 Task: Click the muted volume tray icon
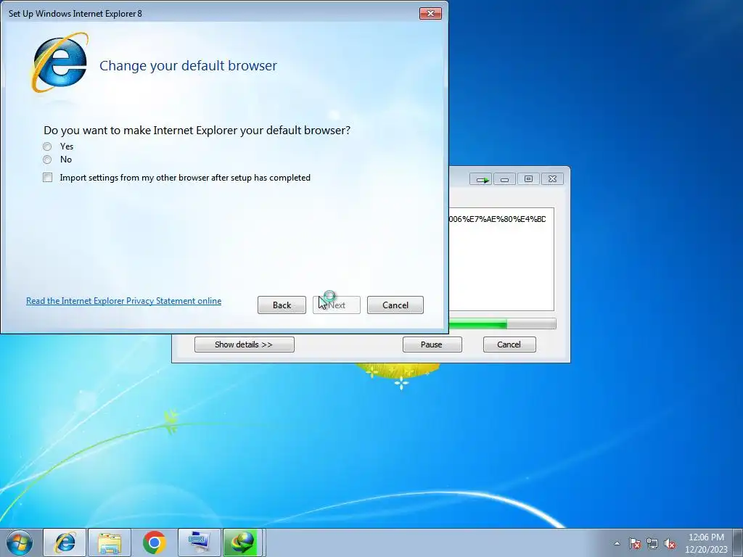pyautogui.click(x=670, y=543)
